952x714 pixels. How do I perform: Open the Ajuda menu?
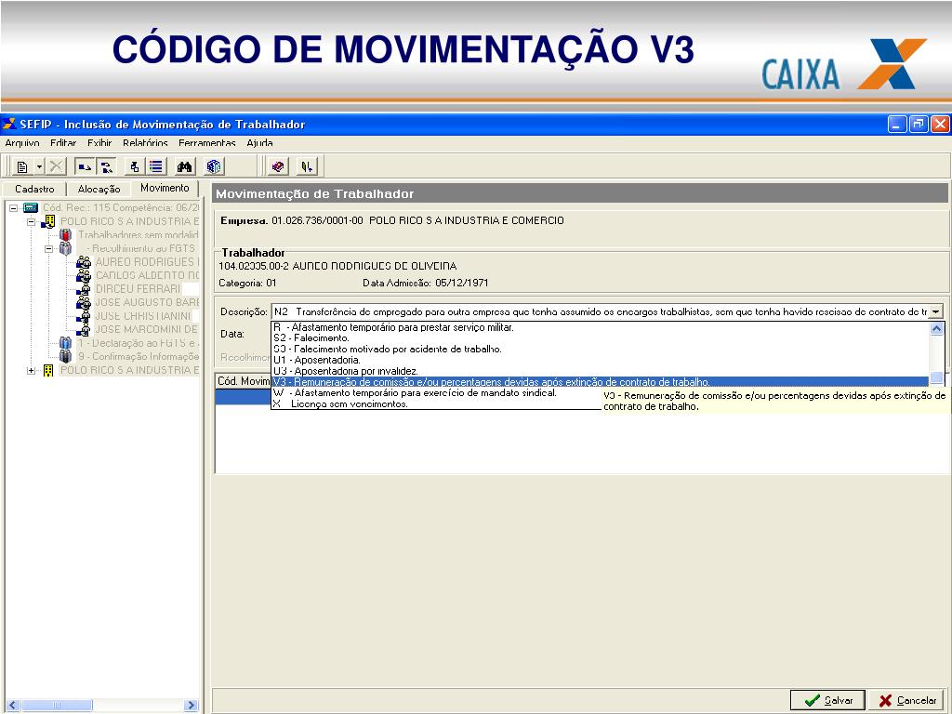(260, 143)
